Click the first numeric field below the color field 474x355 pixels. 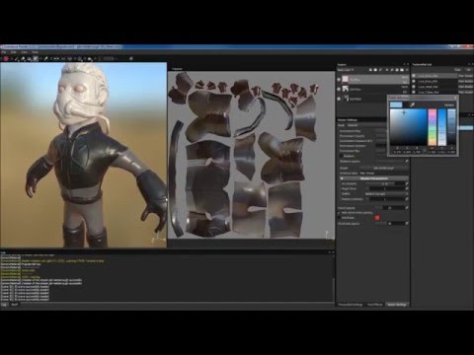(x=397, y=152)
